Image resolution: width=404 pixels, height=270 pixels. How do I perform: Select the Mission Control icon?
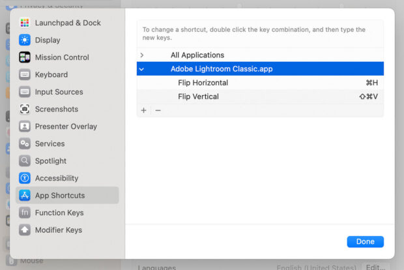pos(25,57)
